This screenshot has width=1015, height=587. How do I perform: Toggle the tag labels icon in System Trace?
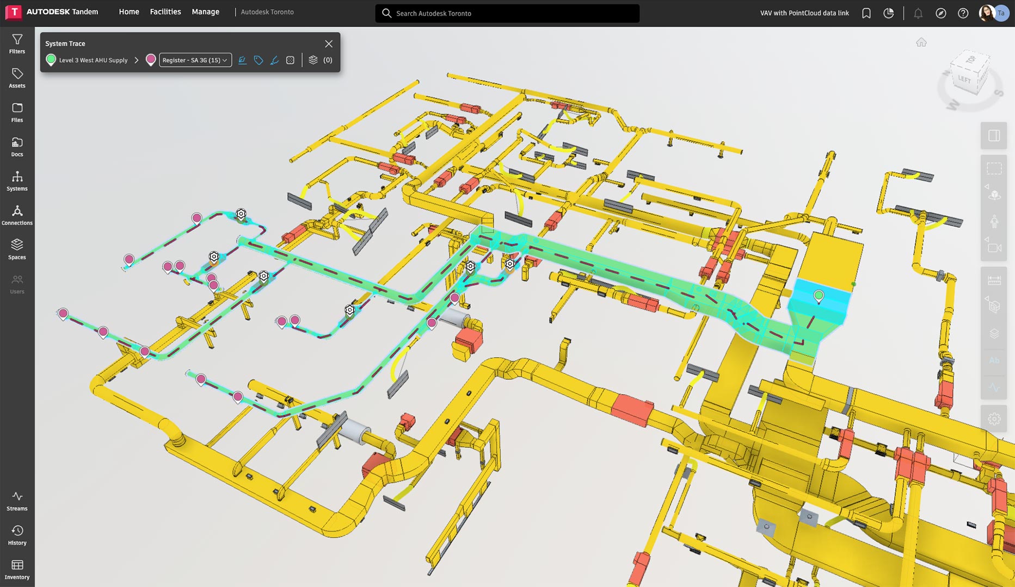click(x=259, y=60)
